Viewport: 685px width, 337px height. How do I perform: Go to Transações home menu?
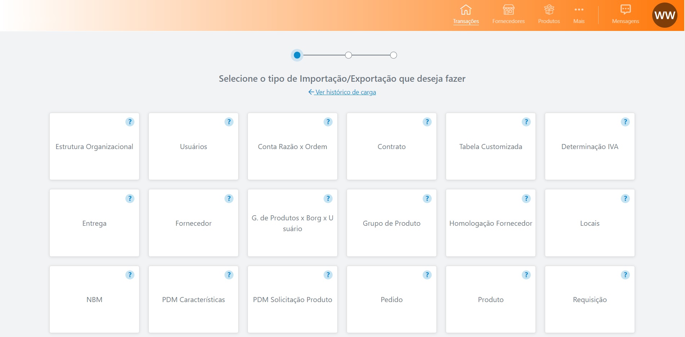466,15
